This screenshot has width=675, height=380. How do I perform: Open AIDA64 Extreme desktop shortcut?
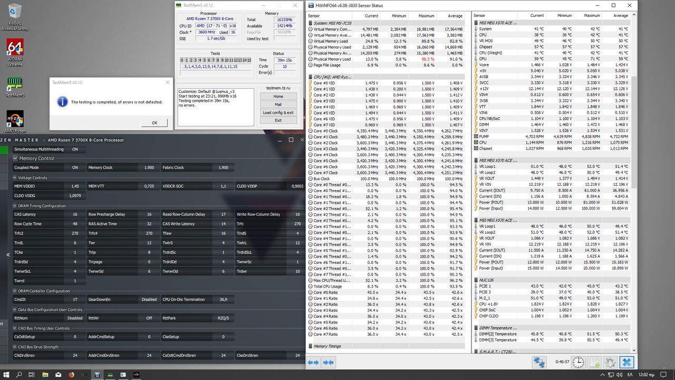[x=15, y=52]
